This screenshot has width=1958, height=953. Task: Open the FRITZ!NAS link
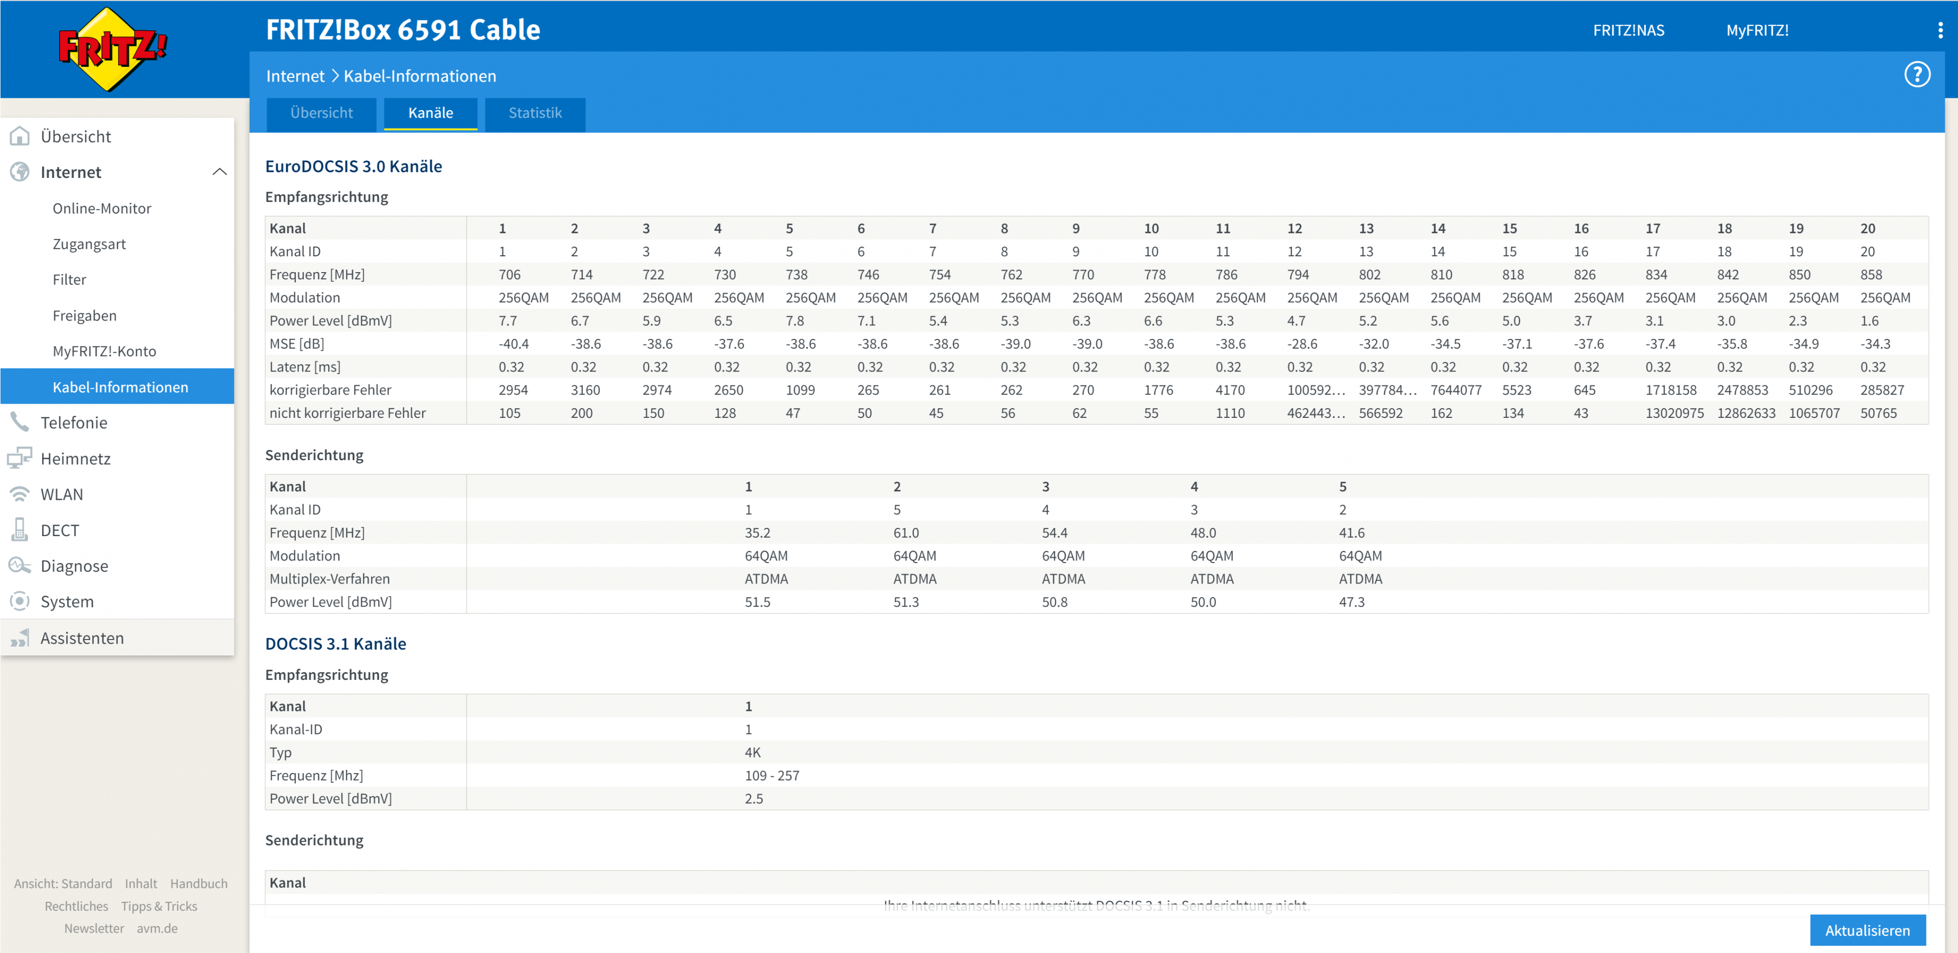(1628, 31)
